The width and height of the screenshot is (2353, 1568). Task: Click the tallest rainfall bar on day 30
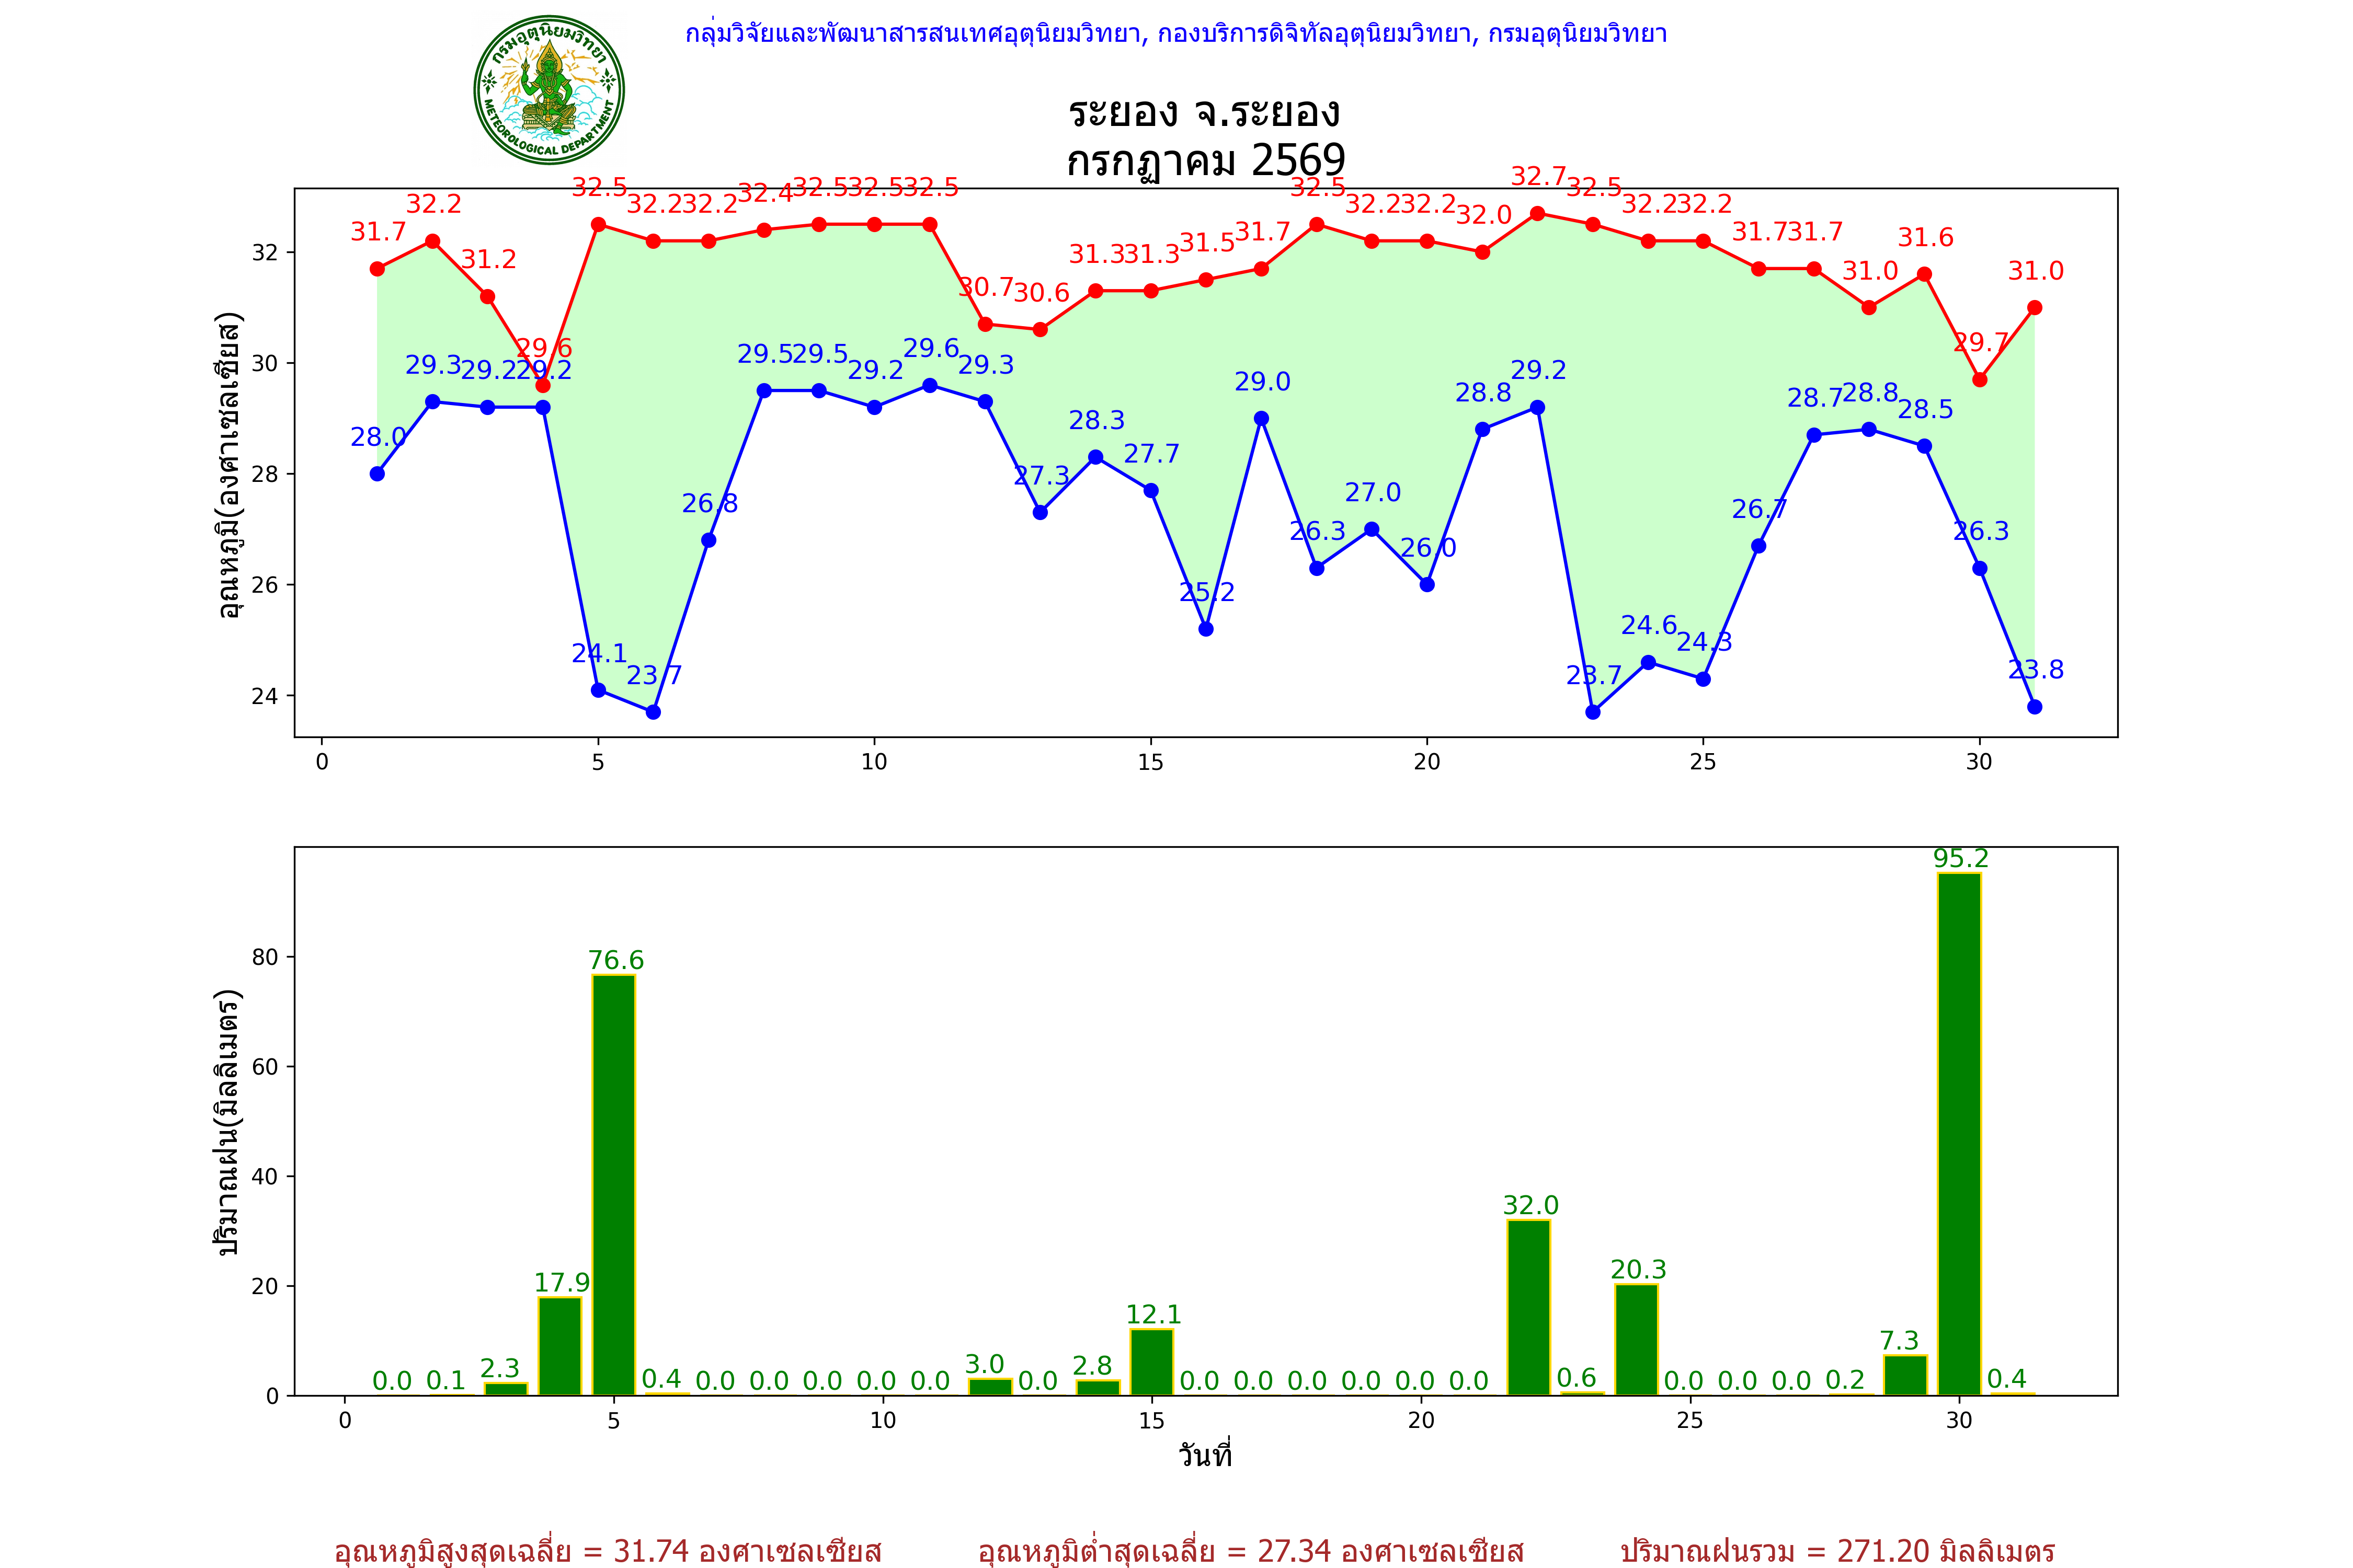[1959, 1134]
